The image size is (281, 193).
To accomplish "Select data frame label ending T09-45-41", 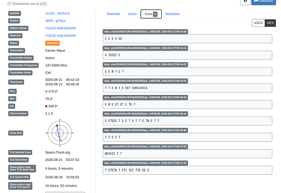I will pos(145,114).
